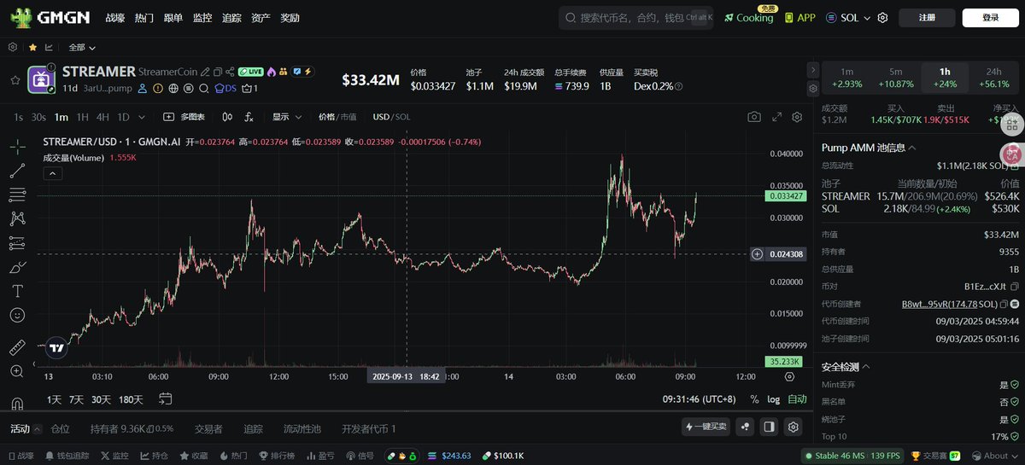Open the SOL chain selector dropdown
Image resolution: width=1025 pixels, height=465 pixels.
[848, 17]
